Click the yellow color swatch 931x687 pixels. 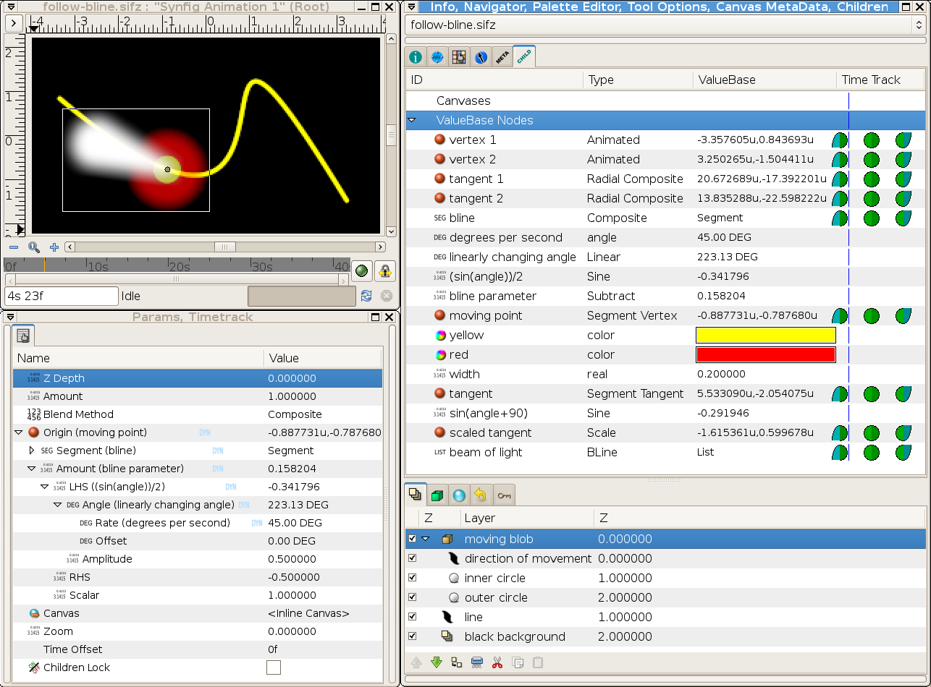766,335
